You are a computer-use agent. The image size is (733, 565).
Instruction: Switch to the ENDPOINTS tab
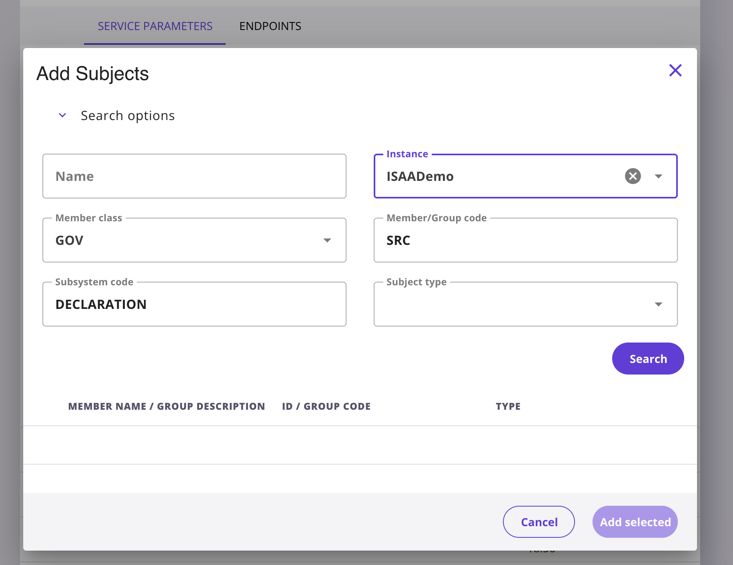[270, 26]
